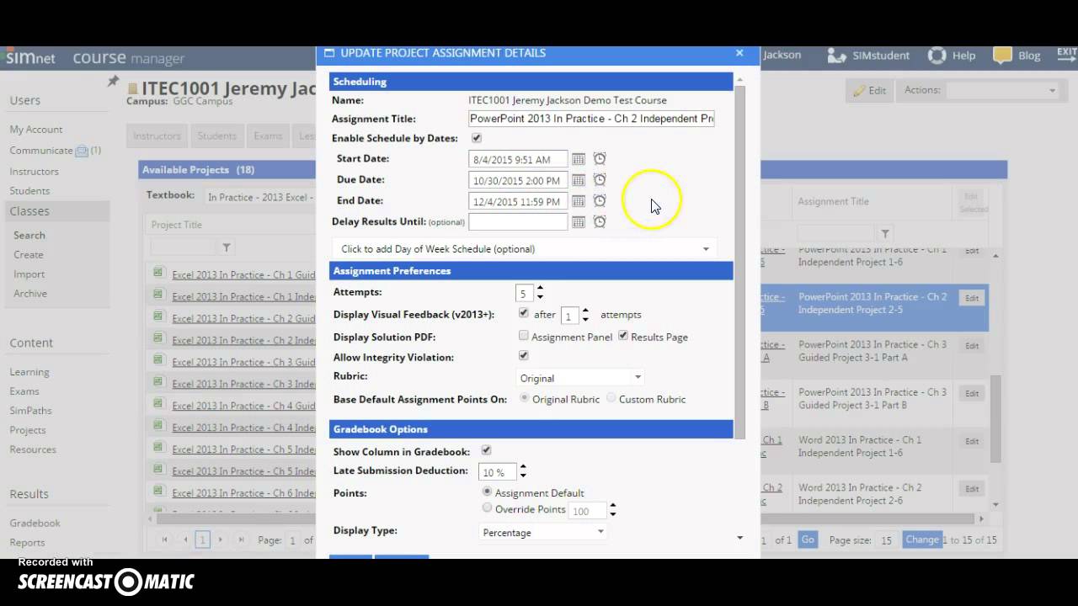Click the Override Points value stepper
Image resolution: width=1078 pixels, height=606 pixels.
click(612, 510)
